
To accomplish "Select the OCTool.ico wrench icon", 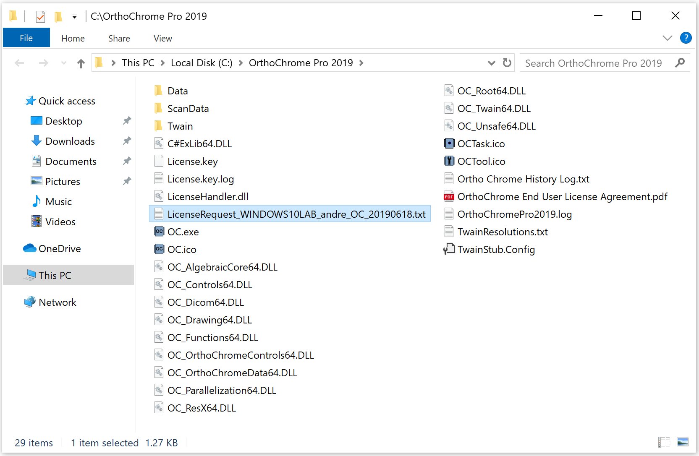I will pyautogui.click(x=449, y=161).
